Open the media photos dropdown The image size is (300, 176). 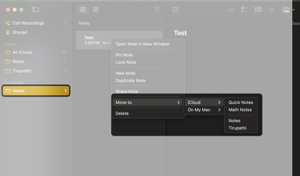pos(288,10)
